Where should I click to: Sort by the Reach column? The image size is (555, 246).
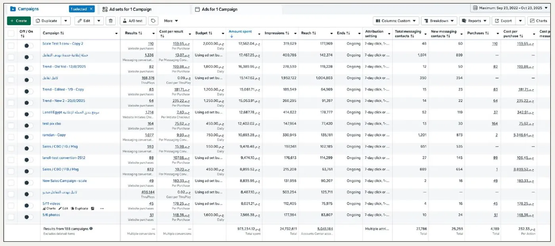coord(314,33)
